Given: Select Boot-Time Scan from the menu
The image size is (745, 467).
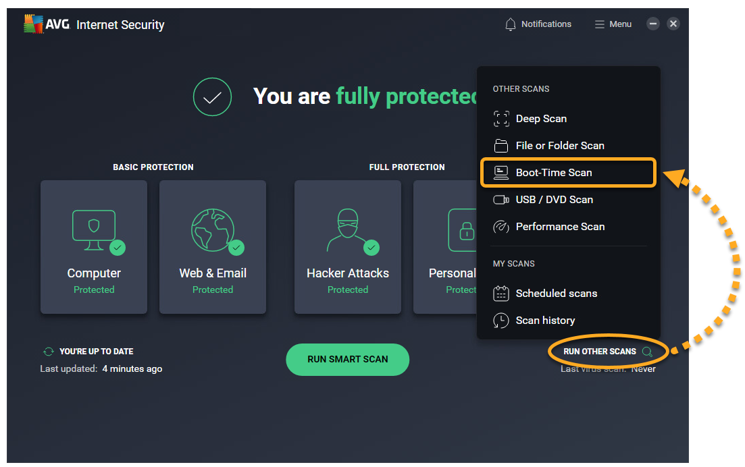Looking at the screenshot, I should (x=554, y=173).
